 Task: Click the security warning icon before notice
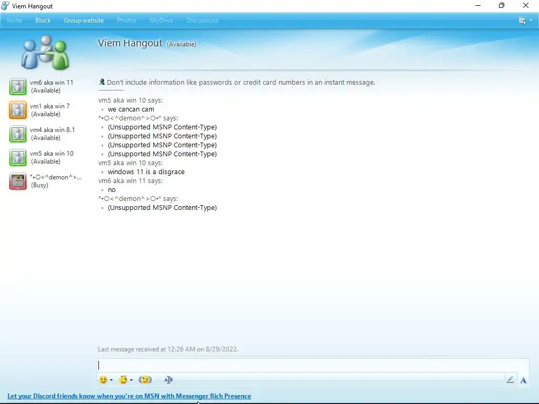click(102, 82)
